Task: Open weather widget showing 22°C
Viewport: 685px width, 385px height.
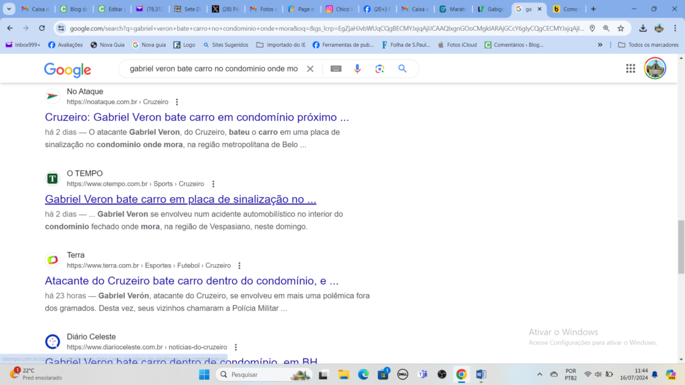Action: tap(36, 374)
